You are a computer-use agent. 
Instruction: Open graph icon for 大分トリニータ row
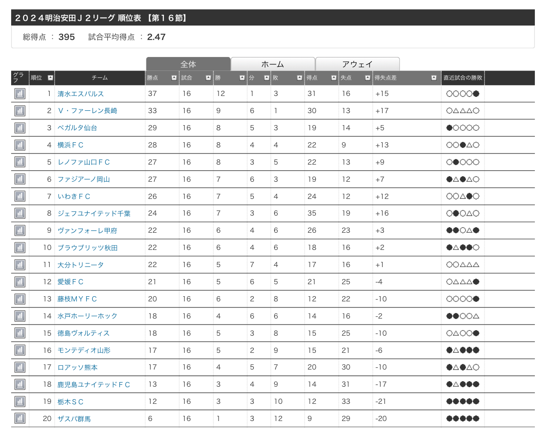(20, 265)
